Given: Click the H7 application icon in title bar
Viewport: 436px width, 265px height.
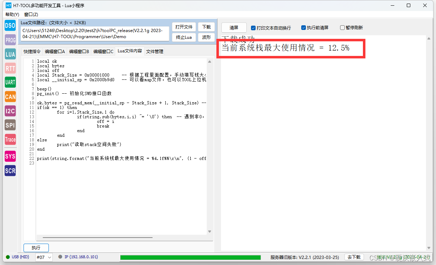Looking at the screenshot, I should [x=9, y=5].
